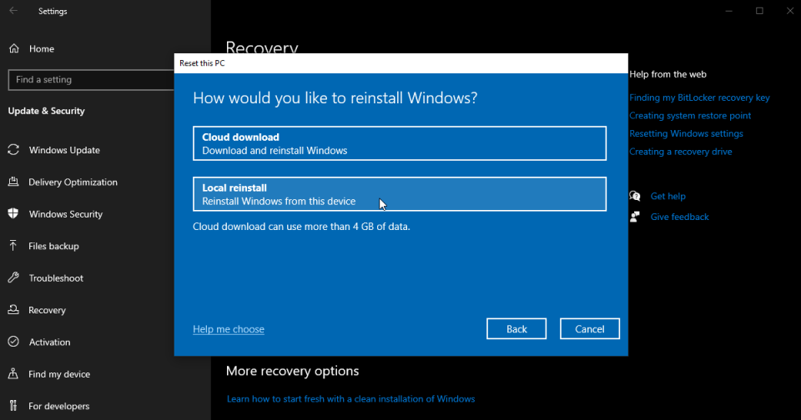The image size is (801, 420).
Task: Click the Cloud download 4 GB data note
Action: click(301, 226)
